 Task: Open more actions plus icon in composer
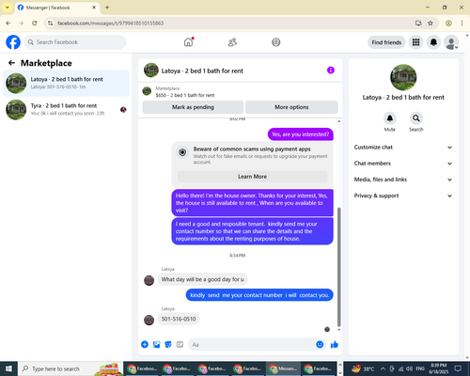coord(145,345)
